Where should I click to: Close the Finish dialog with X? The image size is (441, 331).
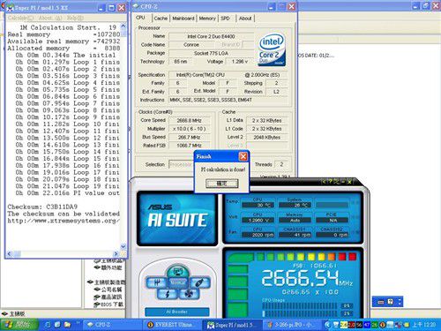pos(243,156)
